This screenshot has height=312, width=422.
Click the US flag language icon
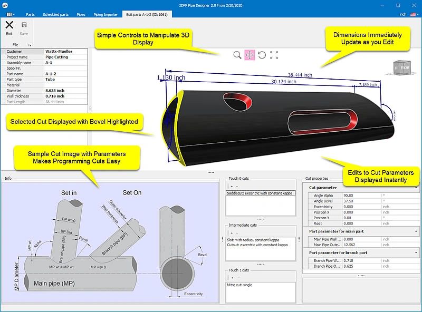click(413, 15)
